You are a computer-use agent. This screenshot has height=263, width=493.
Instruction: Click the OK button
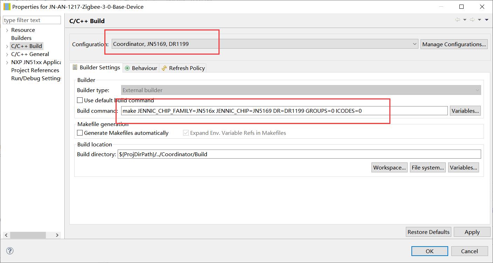pos(430,251)
